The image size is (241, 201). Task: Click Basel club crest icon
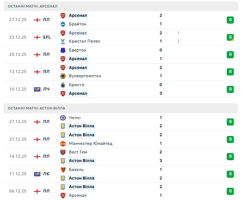(63, 170)
